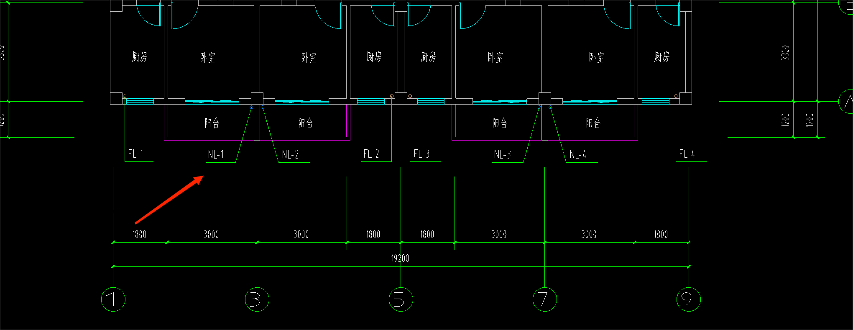Select the FL-4 pipe label
This screenshot has width=853, height=330.
pyautogui.click(x=687, y=154)
